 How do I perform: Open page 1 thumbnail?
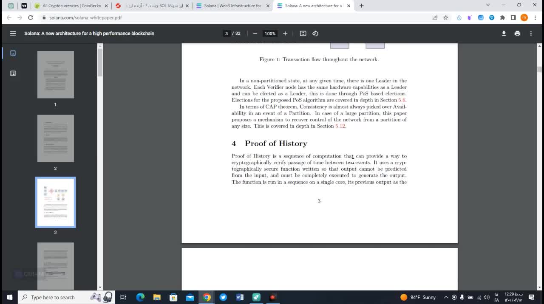pos(56,75)
